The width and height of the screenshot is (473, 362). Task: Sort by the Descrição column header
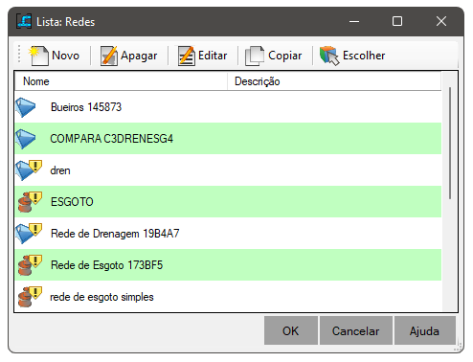pyautogui.click(x=334, y=81)
